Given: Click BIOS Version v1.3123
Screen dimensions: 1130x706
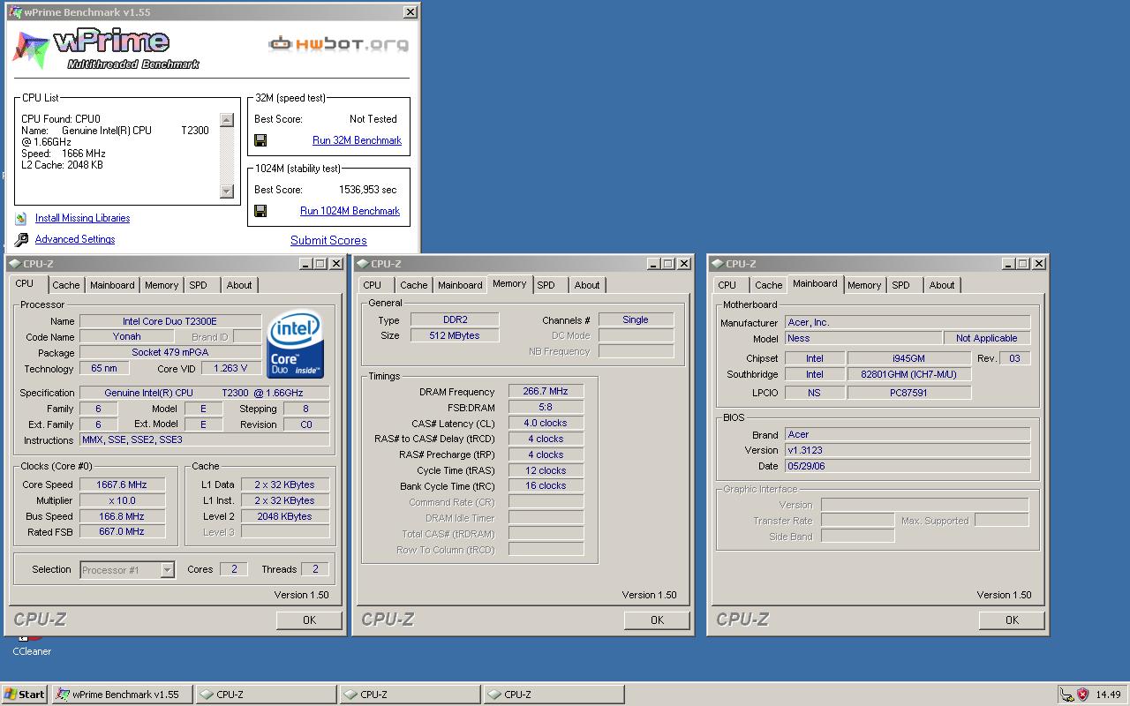Looking at the screenshot, I should (908, 450).
